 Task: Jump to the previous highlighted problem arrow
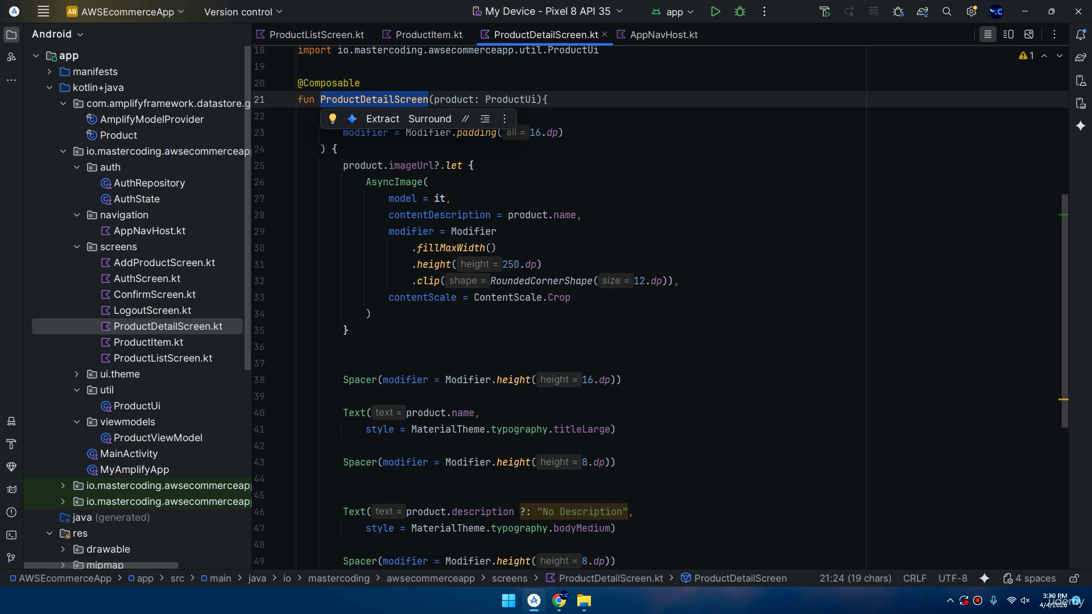tap(1044, 56)
